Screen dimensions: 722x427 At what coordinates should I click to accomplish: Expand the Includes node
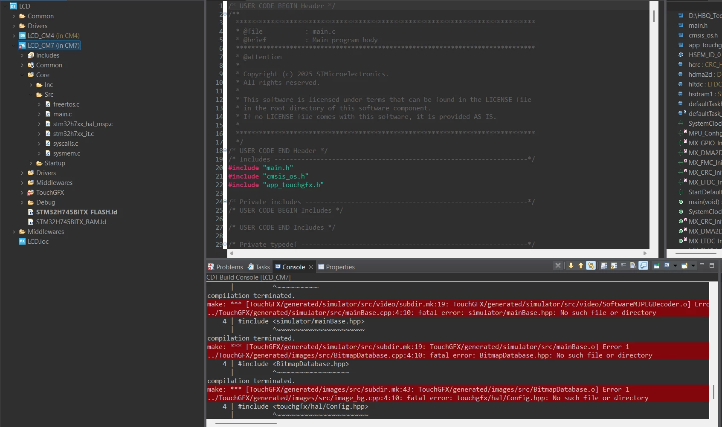pos(22,55)
